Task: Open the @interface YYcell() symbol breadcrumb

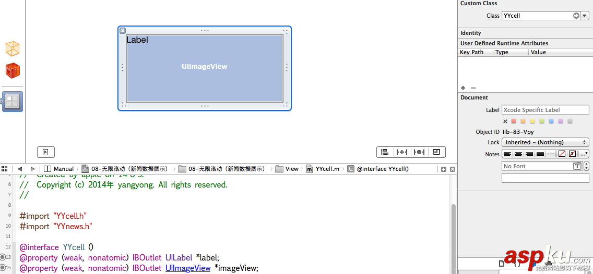Action: [378, 169]
